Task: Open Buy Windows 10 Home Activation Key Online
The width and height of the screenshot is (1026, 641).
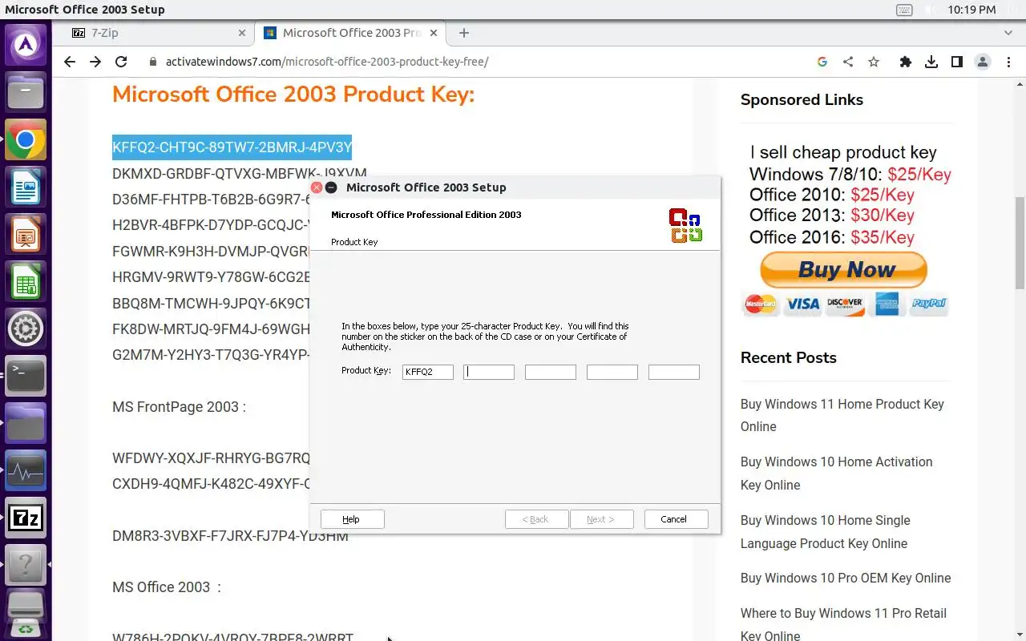Action: pyautogui.click(x=837, y=473)
